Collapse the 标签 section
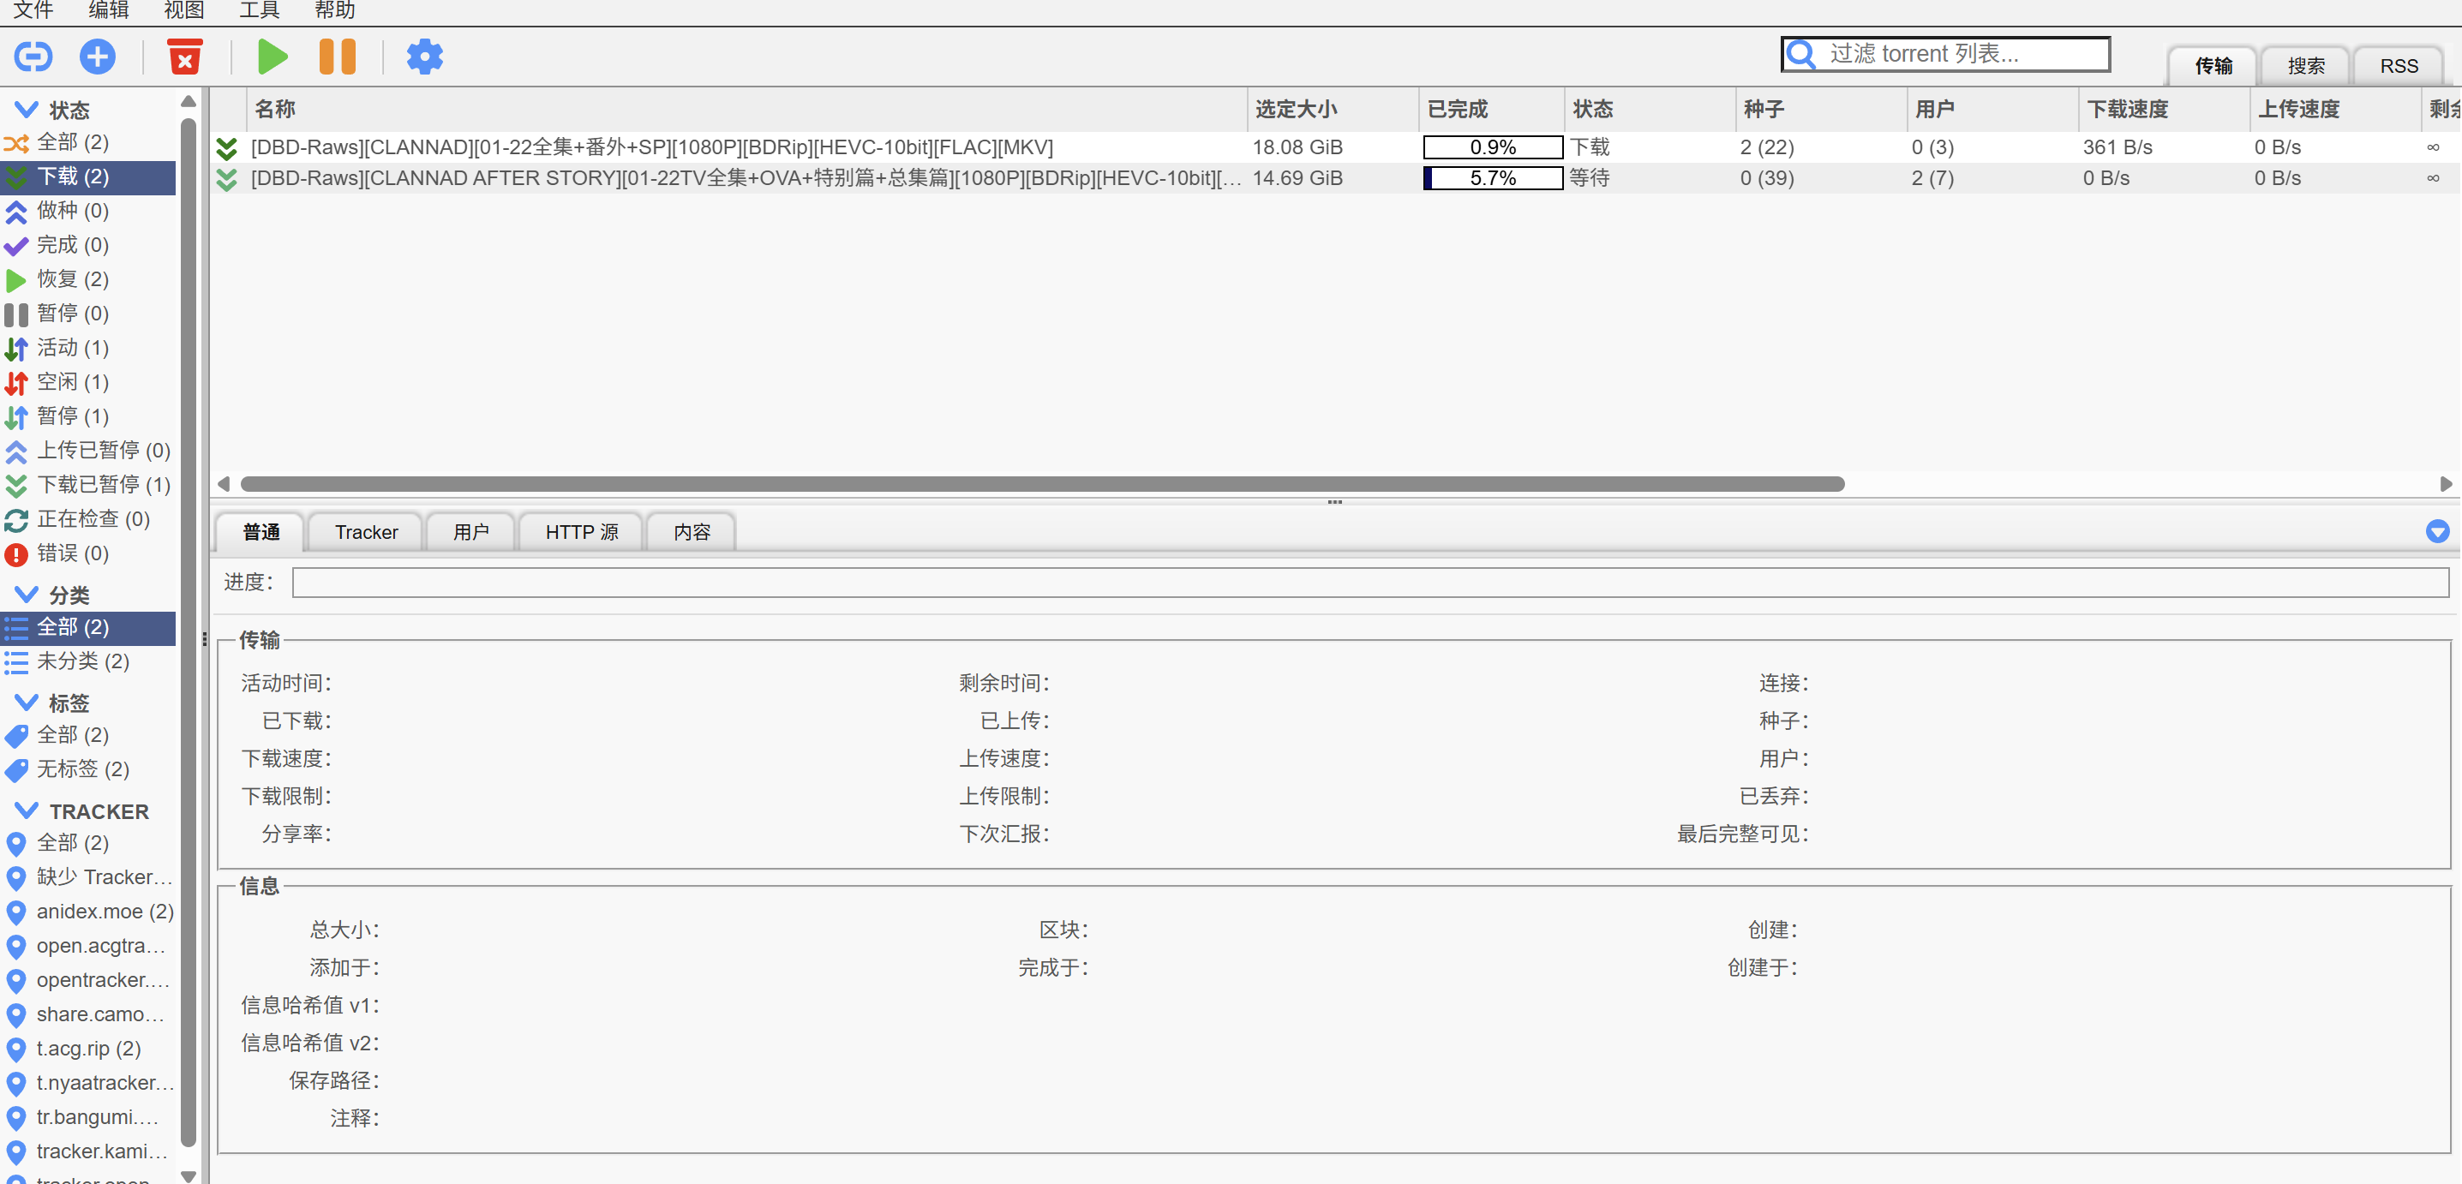The width and height of the screenshot is (2462, 1184). [x=27, y=703]
